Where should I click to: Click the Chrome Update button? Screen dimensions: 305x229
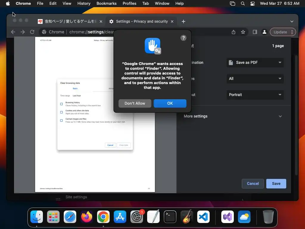[280, 32]
